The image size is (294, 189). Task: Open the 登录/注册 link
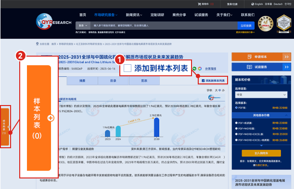(232, 4)
